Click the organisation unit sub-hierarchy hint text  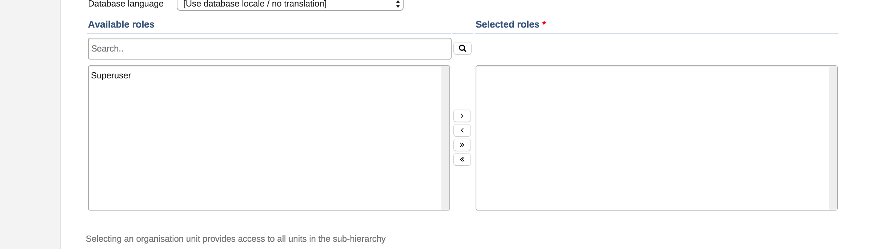236,239
